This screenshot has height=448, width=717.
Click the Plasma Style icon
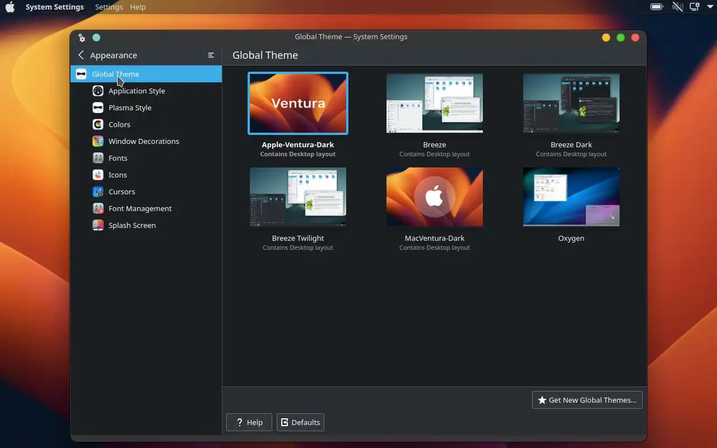(98, 108)
